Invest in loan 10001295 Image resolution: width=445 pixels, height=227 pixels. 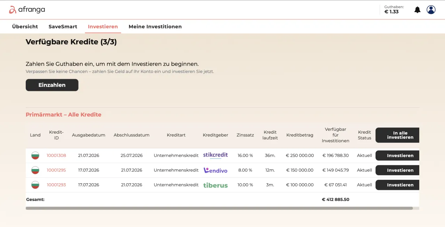click(x=397, y=170)
